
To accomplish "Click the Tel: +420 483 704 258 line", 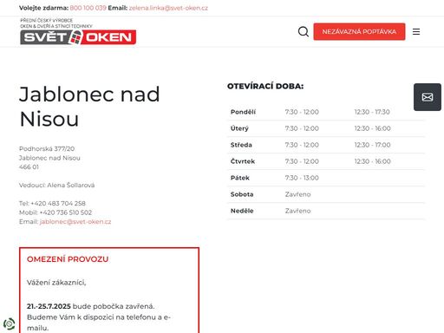I will click(52, 203).
